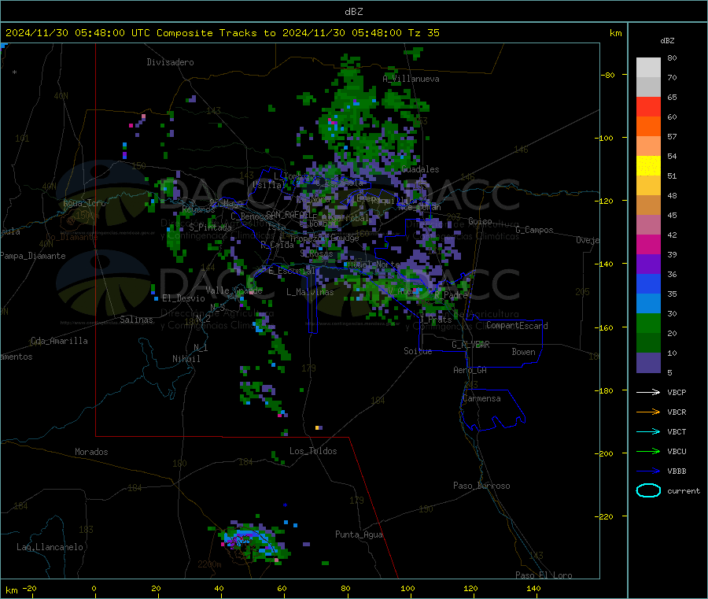Click the Valle_Grande place label

pyautogui.click(x=234, y=290)
